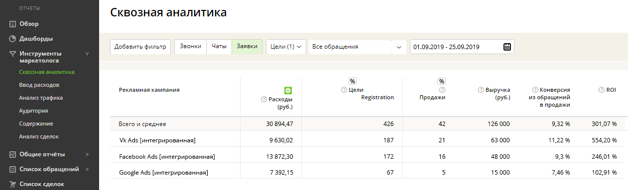Toggle percent icon above Продажи column
This screenshot has width=628, height=190.
(442, 81)
